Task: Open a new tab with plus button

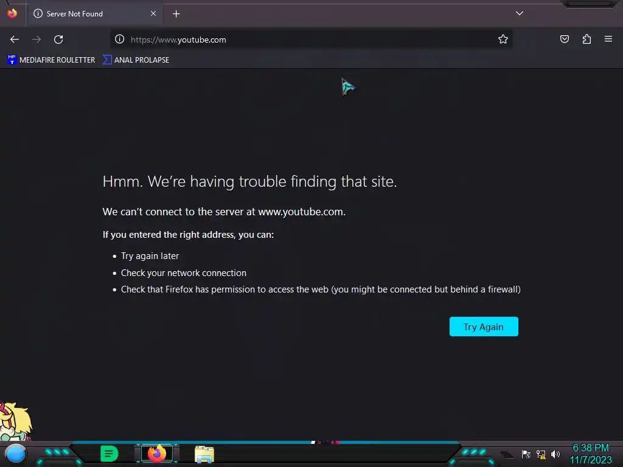Action: pyautogui.click(x=176, y=14)
